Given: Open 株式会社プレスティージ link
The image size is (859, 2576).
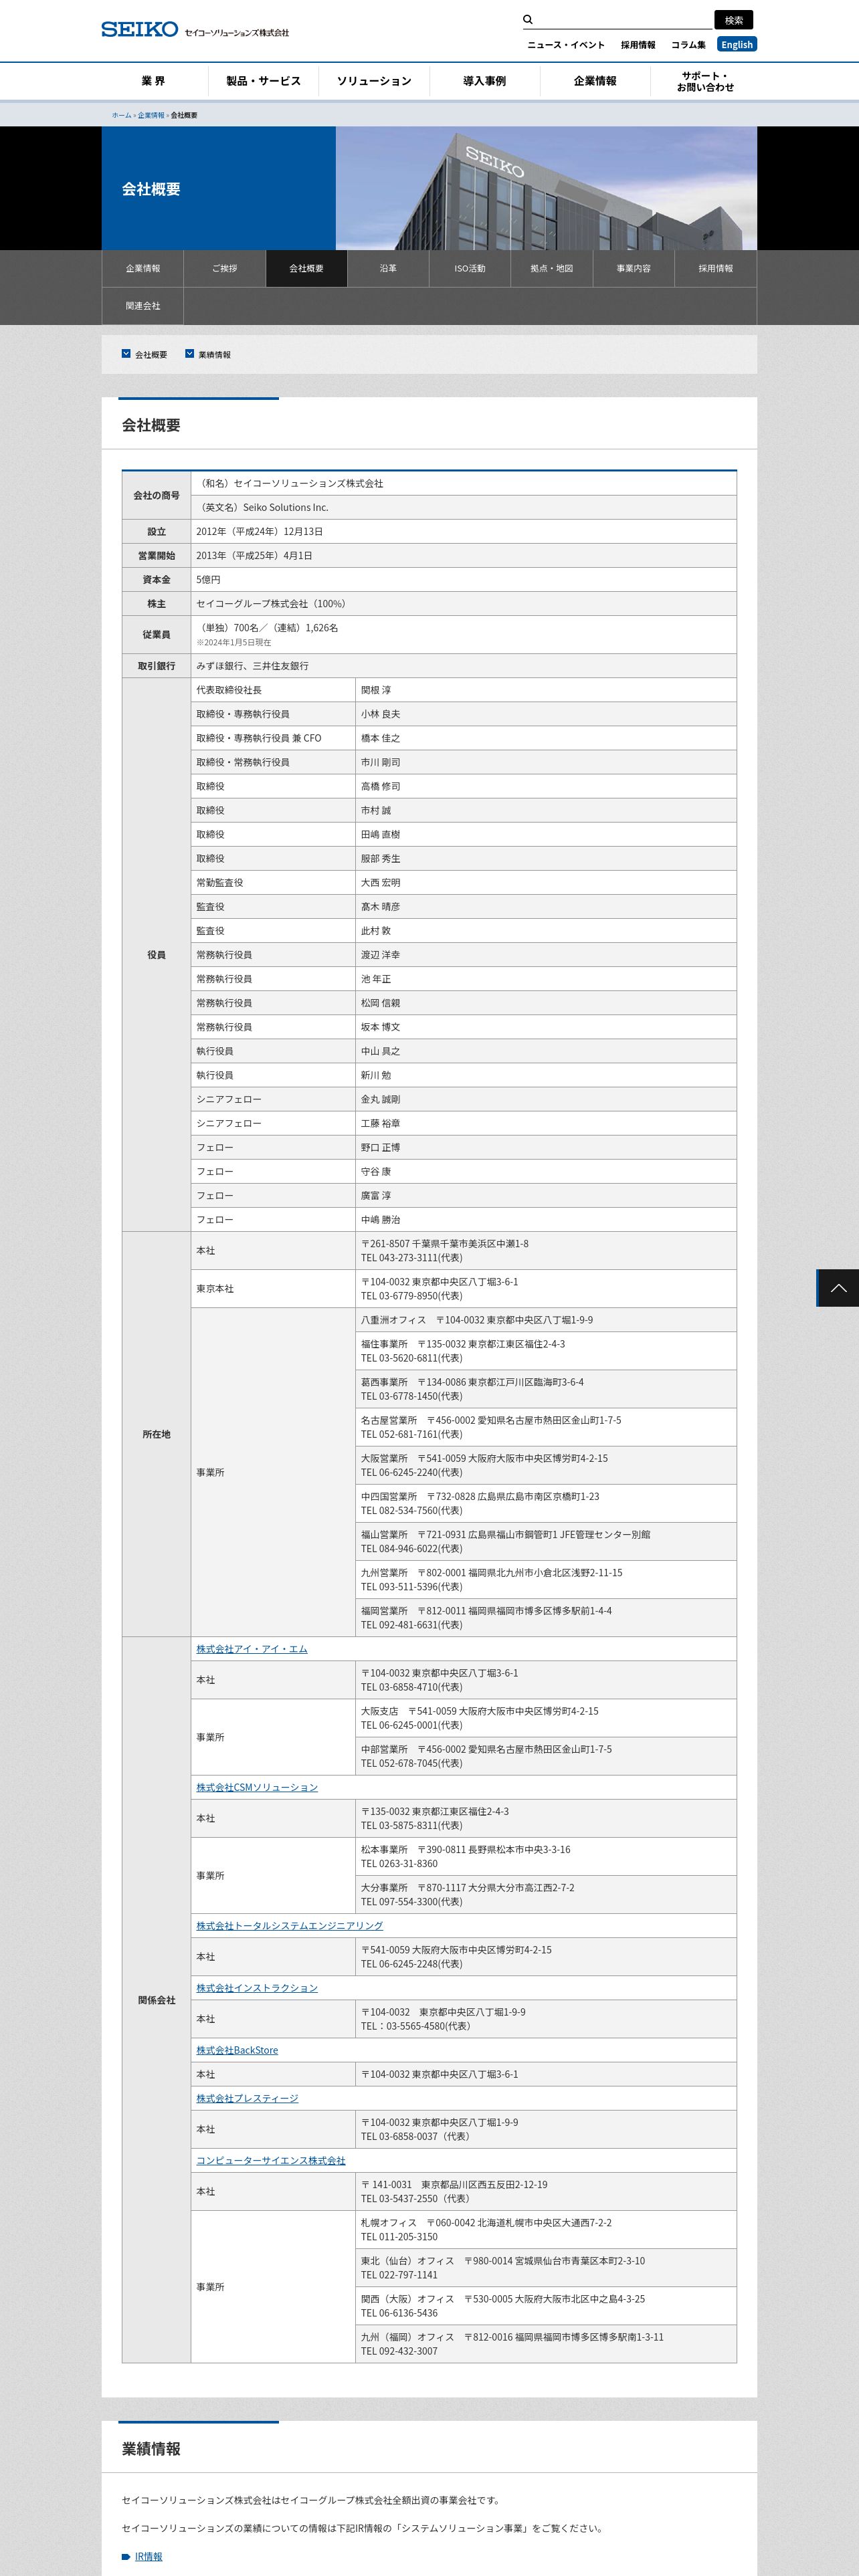Looking at the screenshot, I should coord(247,2097).
